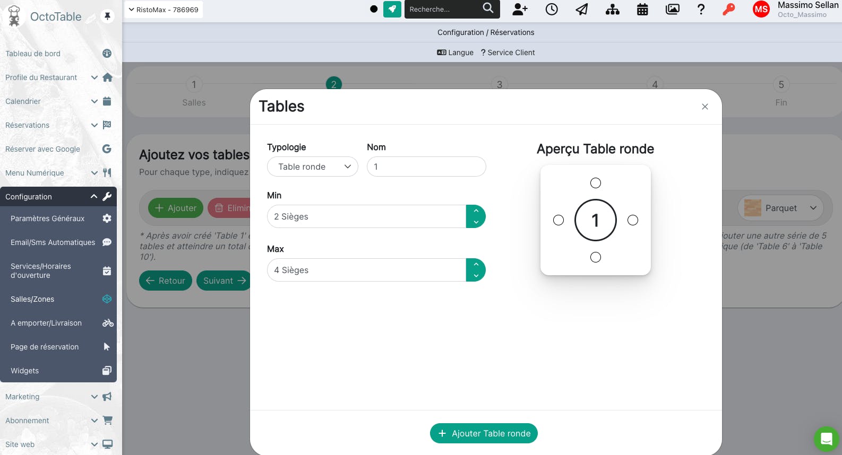842x455 pixels.
Task: Expand the Menu Numérique section
Action: click(94, 173)
